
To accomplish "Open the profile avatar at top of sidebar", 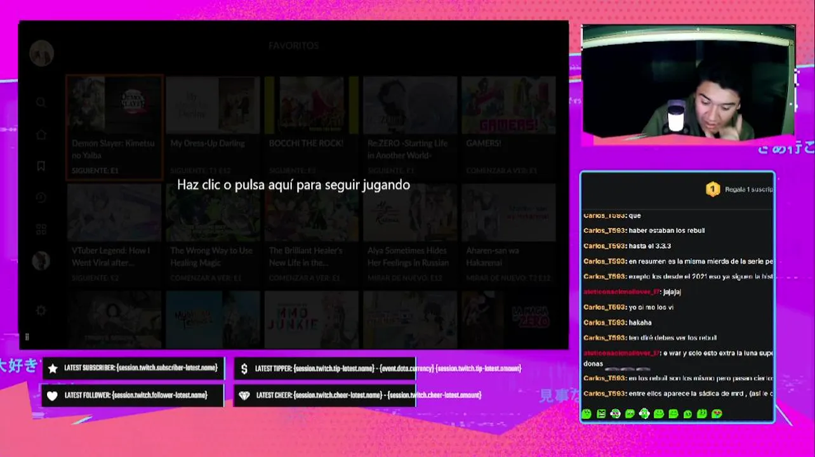I will (41, 53).
